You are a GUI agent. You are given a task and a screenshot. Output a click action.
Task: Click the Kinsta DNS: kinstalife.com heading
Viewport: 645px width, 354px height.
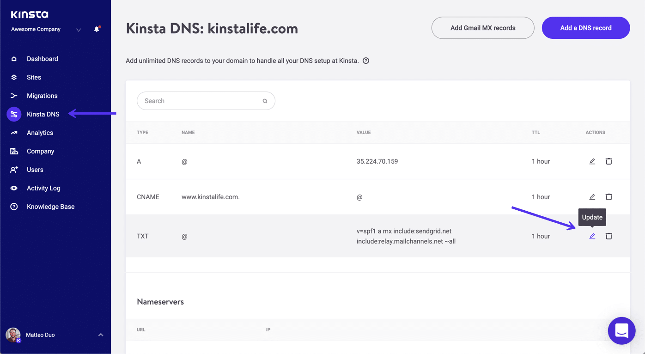coord(212,29)
